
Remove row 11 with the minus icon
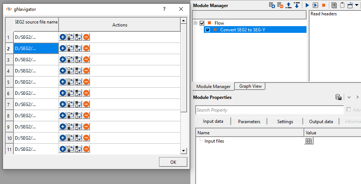coord(86,149)
